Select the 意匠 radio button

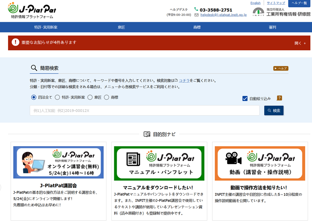[x=90, y=97]
